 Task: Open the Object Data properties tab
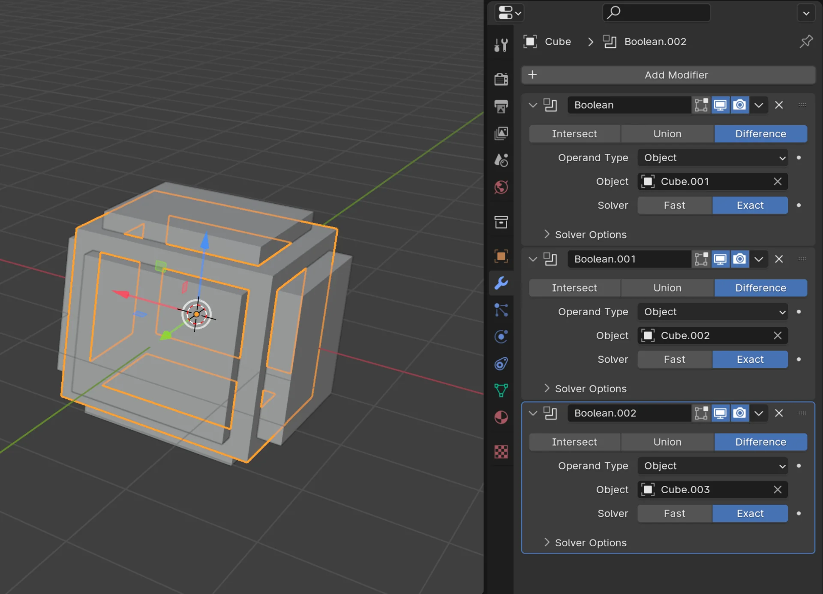501,390
